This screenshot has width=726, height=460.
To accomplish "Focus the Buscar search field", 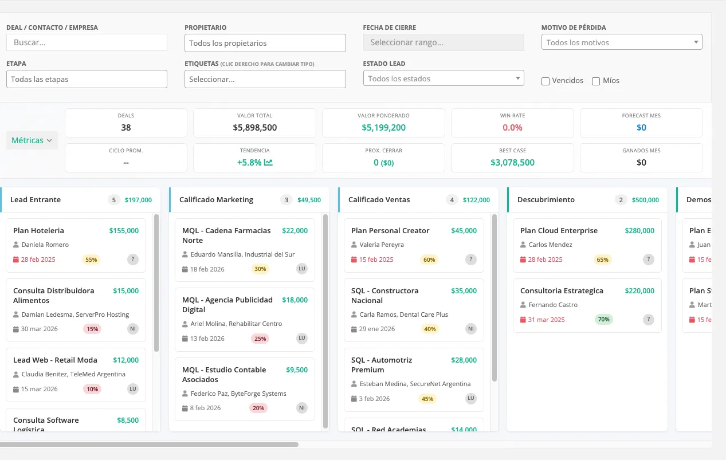I will click(x=87, y=42).
